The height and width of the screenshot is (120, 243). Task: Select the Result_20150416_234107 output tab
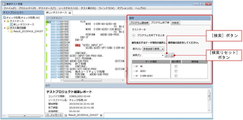83,115
